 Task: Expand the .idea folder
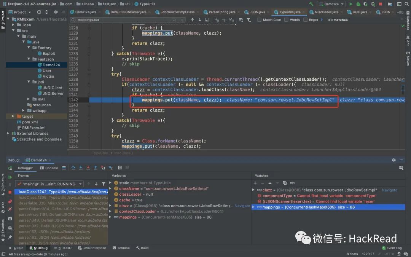tap(13, 25)
